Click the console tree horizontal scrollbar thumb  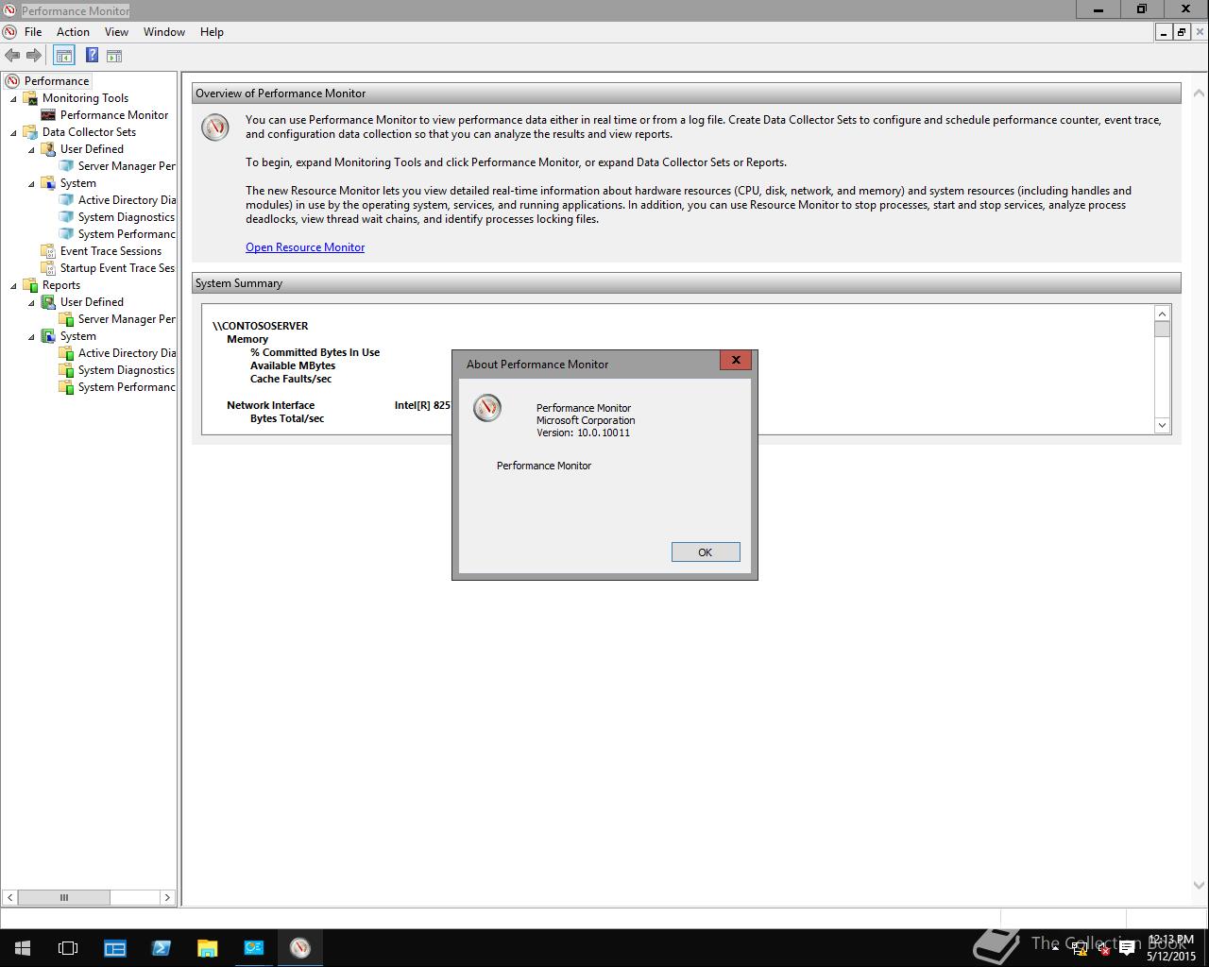coord(64,897)
